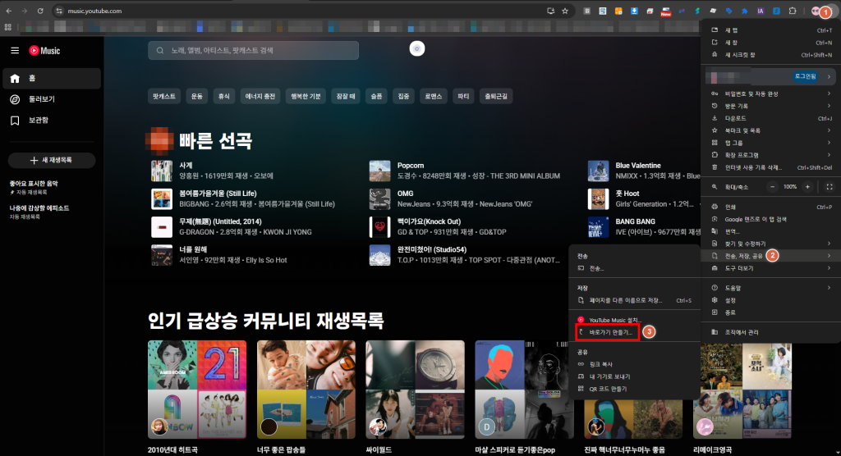Select the 에너지 충전 chip
The width and height of the screenshot is (841, 456).
point(260,97)
